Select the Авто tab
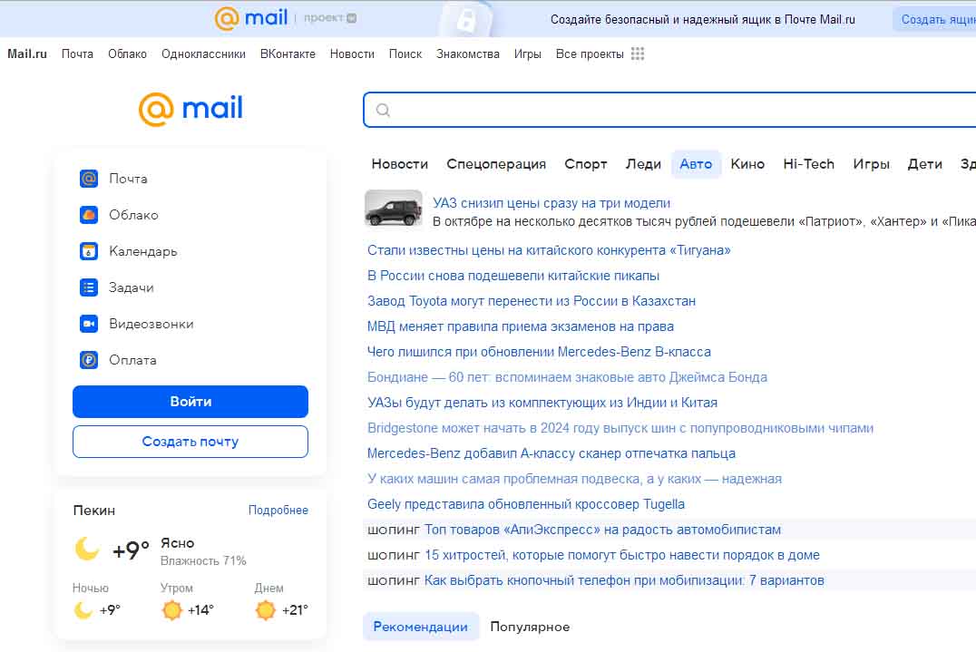The image size is (976, 652). [696, 164]
